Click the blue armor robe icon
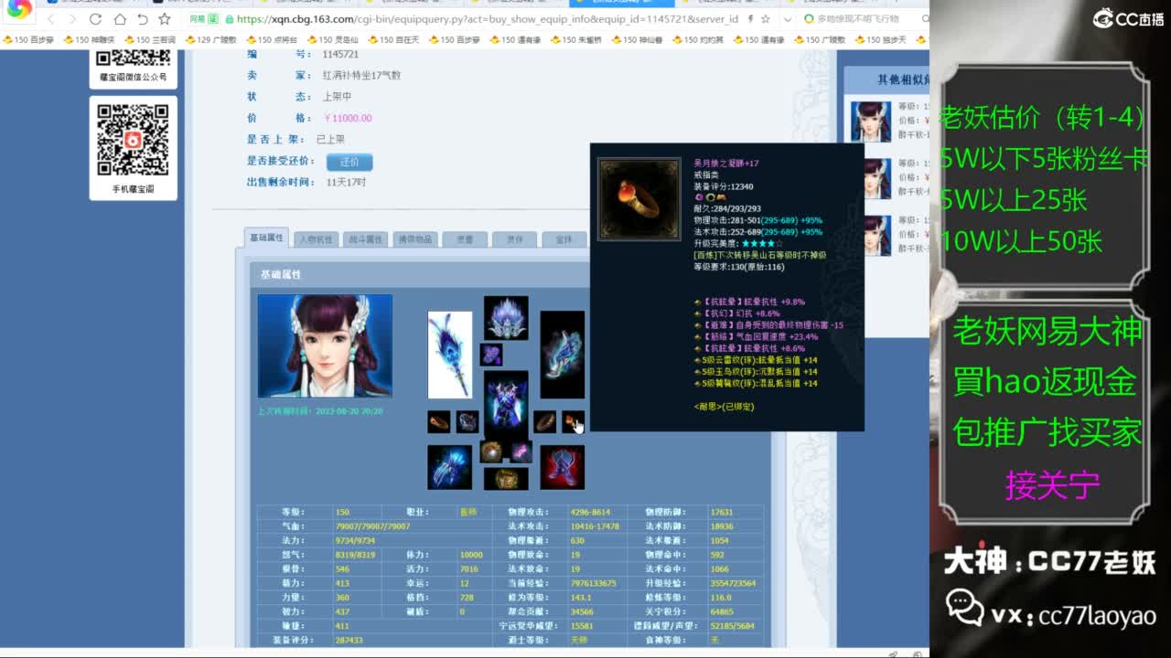The image size is (1171, 658). click(506, 403)
